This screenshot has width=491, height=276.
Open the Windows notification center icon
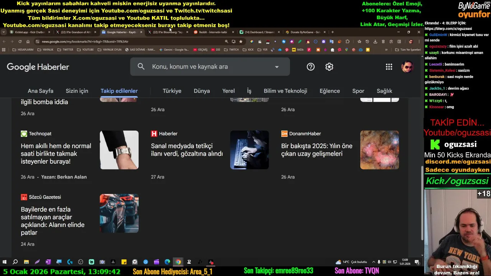coord(417,262)
